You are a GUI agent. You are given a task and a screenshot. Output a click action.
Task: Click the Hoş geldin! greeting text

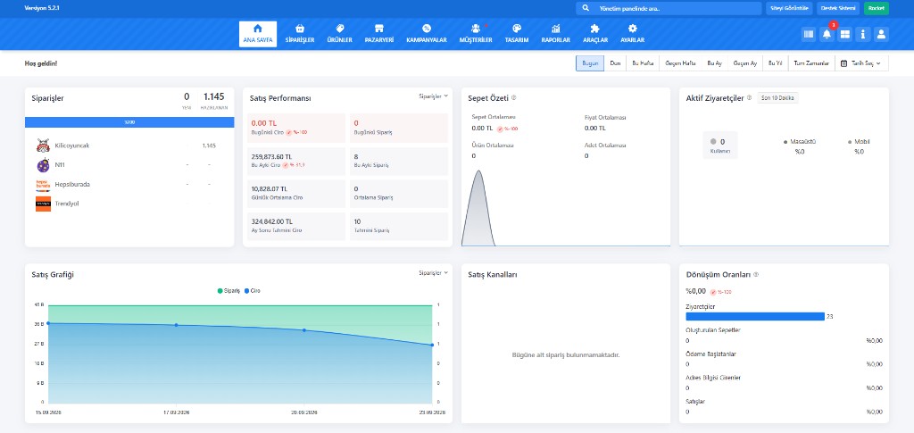(41, 63)
